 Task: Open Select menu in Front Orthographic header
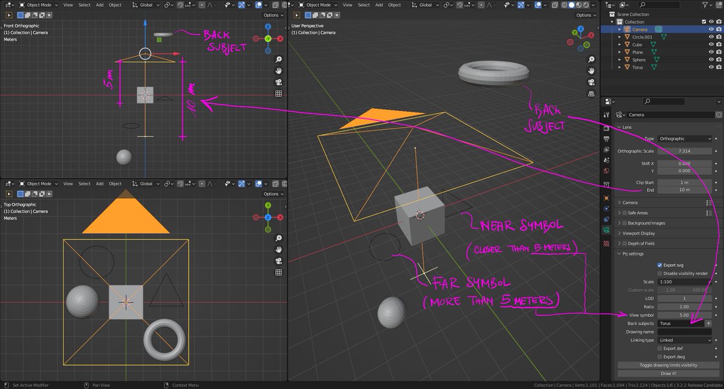click(x=84, y=5)
